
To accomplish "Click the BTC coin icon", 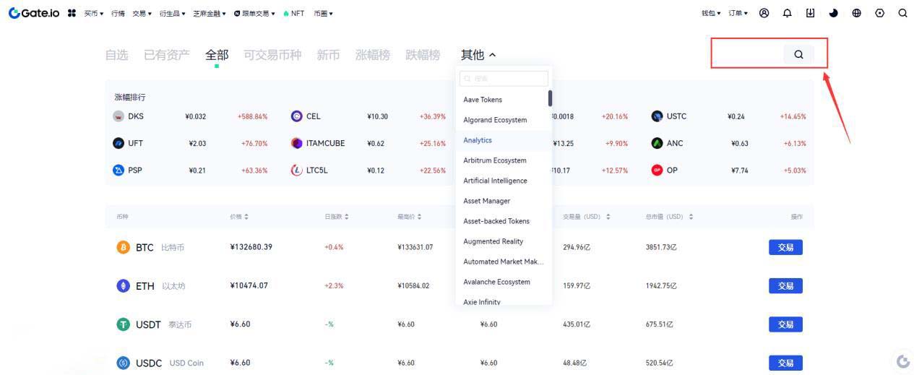I will (124, 247).
